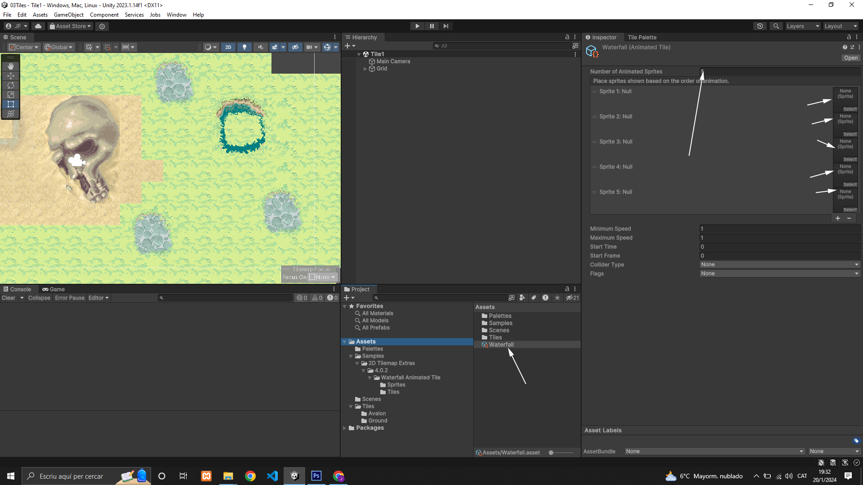
Task: Click the Minimum Speed input field
Action: pyautogui.click(x=780, y=229)
